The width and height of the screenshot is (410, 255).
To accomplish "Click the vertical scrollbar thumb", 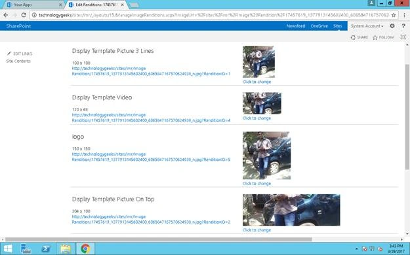I will click(407, 116).
